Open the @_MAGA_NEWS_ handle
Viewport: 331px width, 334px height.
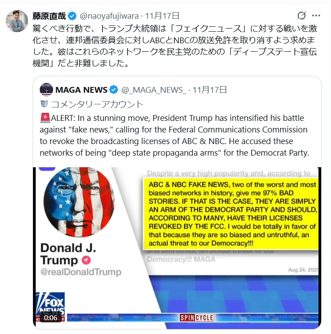[153, 90]
